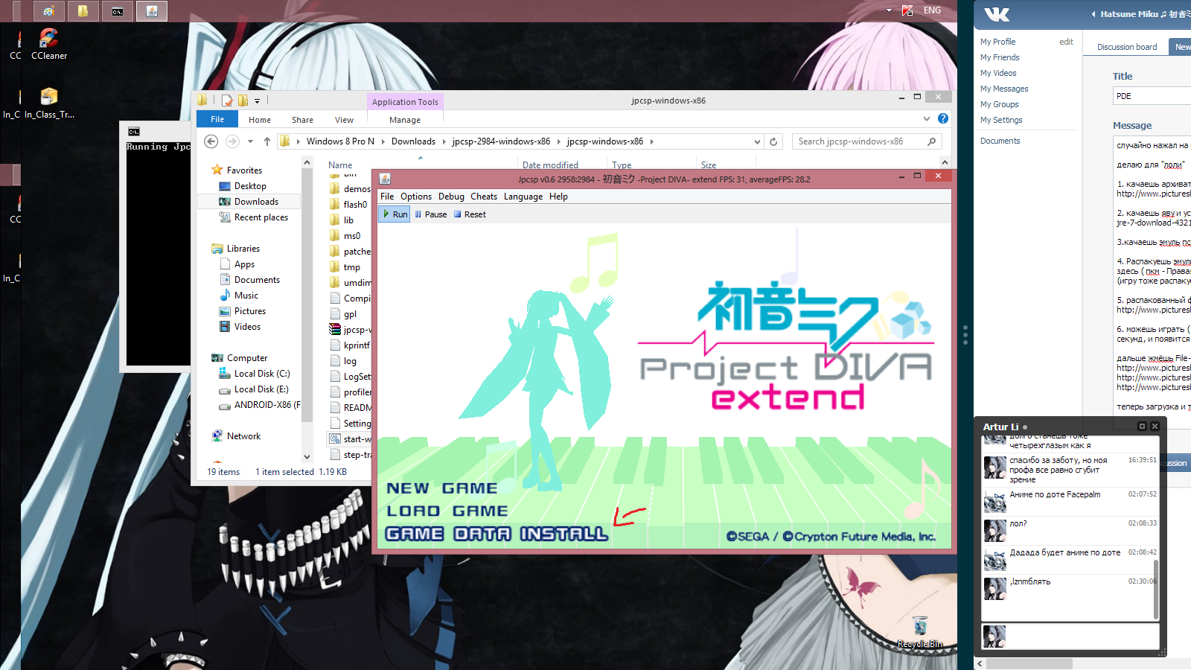The image size is (1191, 670).
Task: Select Local Disk (C:) in navigation pane
Action: [261, 374]
